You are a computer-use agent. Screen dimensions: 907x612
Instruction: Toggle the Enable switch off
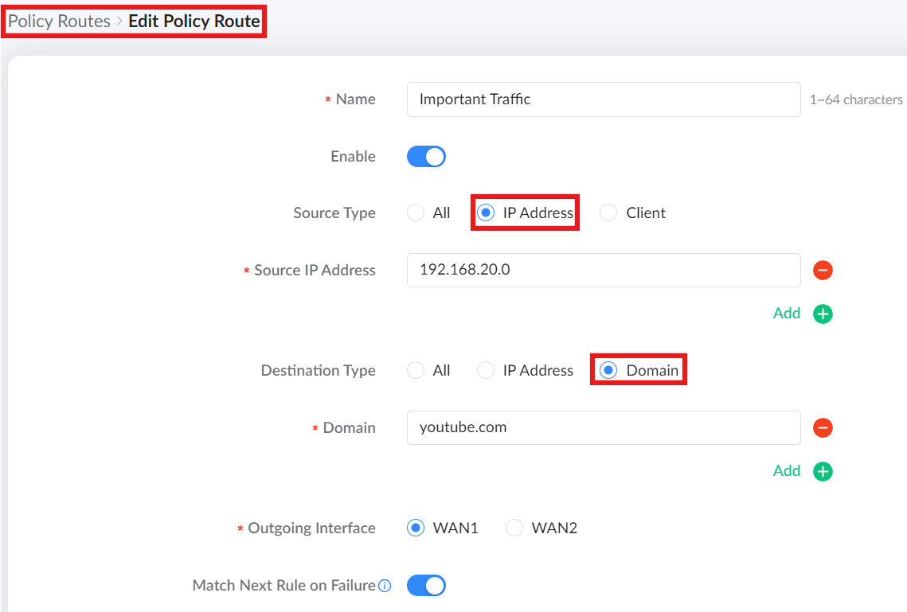tap(426, 157)
